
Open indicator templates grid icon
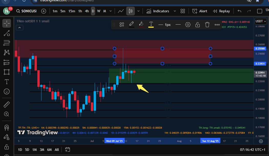[x=183, y=11]
